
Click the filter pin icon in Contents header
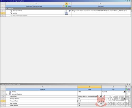tap(63, 6)
